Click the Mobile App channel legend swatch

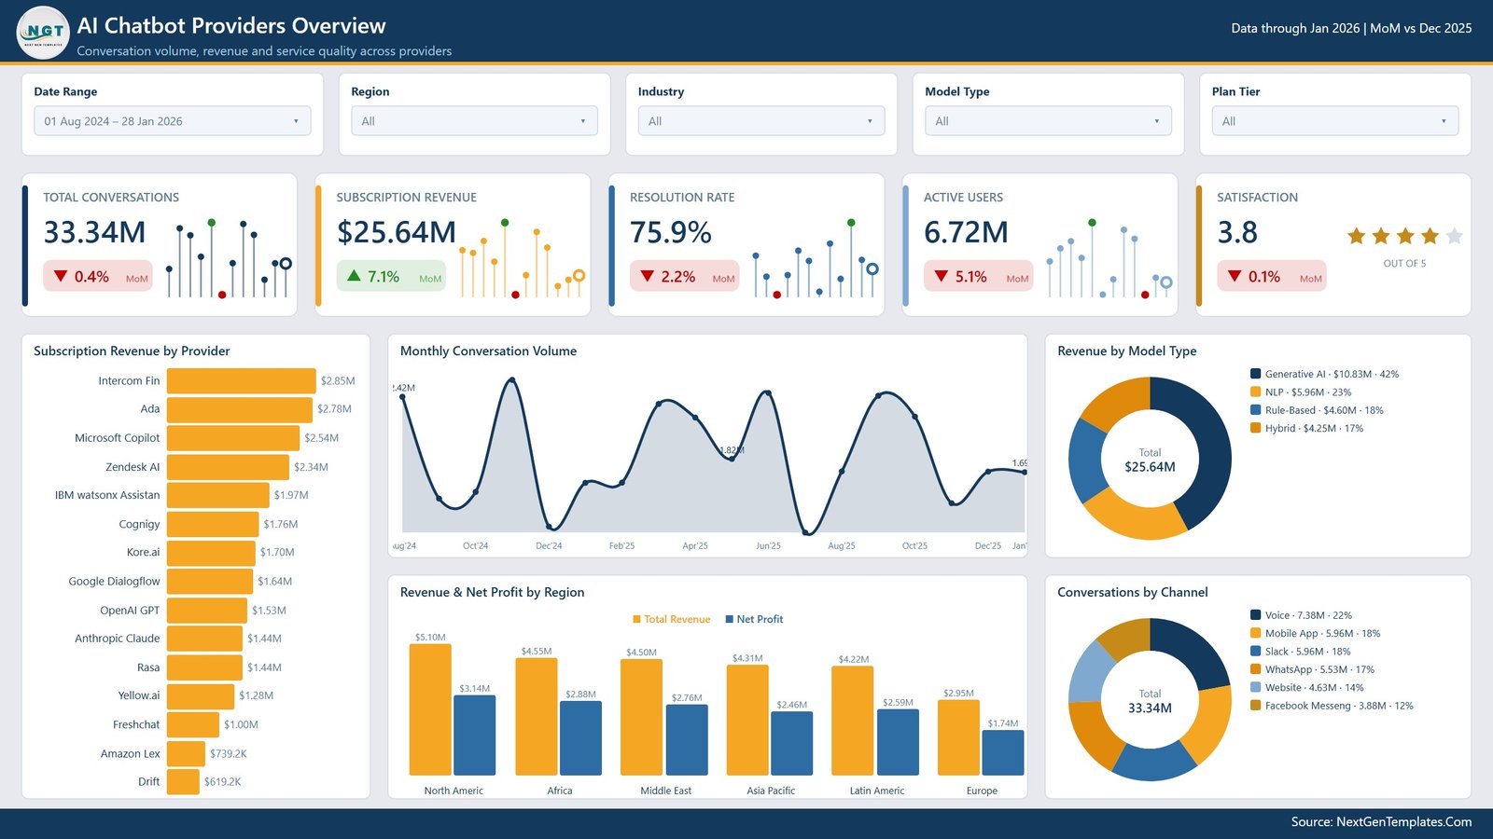[x=1256, y=633]
